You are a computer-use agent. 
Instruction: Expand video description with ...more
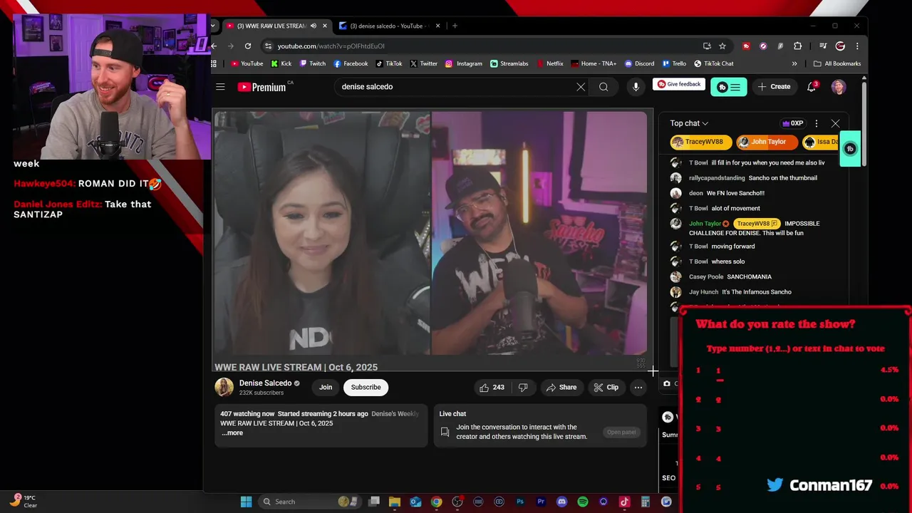[232, 432]
